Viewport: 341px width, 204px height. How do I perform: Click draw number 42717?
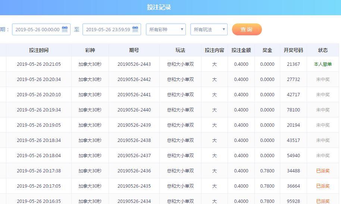pyautogui.click(x=293, y=95)
